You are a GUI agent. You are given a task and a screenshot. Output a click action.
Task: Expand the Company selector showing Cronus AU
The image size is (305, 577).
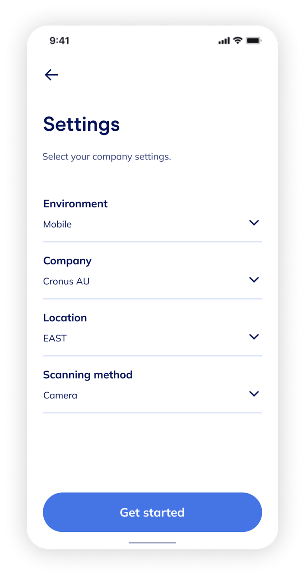pos(152,281)
